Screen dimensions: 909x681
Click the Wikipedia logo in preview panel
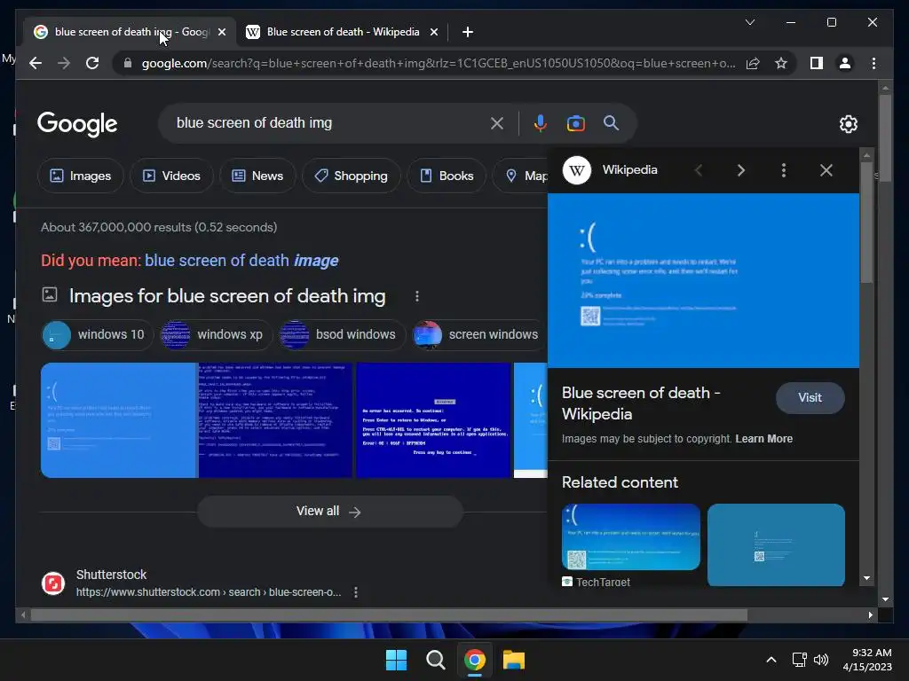(x=577, y=170)
